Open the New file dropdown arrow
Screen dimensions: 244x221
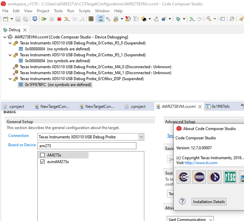[12, 19]
